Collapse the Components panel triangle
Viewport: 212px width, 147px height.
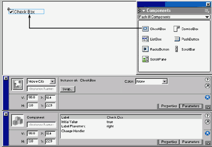pos(144,11)
